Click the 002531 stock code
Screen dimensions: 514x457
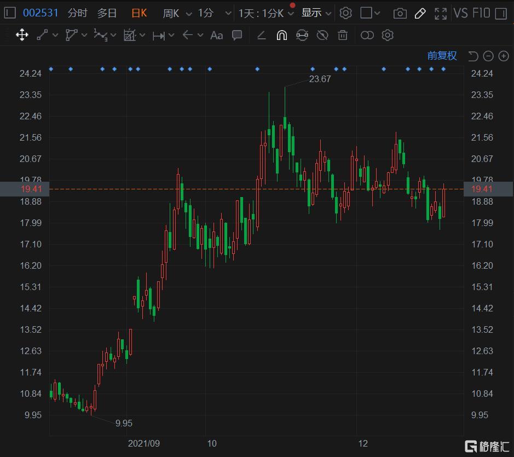click(41, 13)
